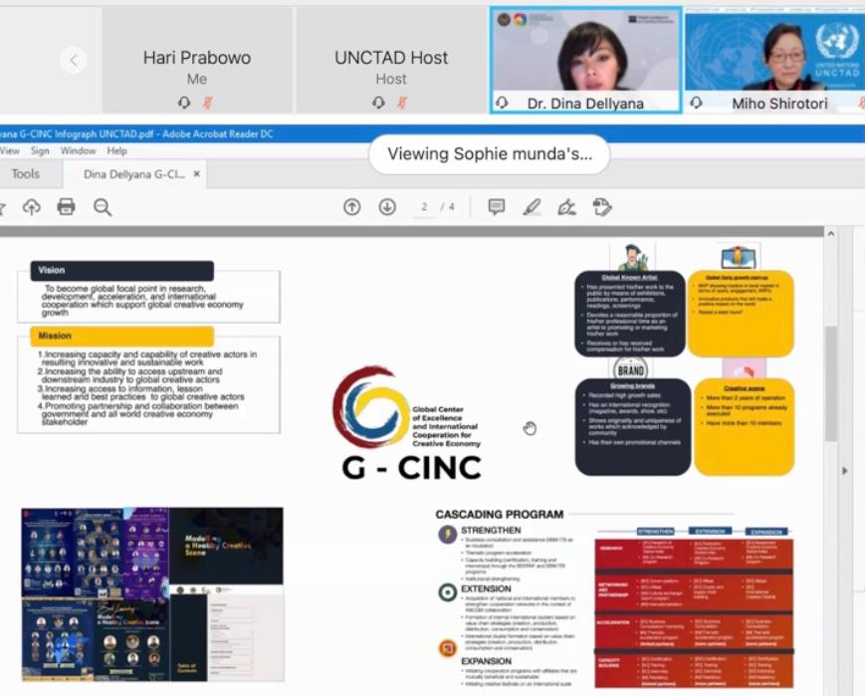Toggle muted mic on UNCTAD Host tile
This screenshot has height=696, width=865.
(x=403, y=103)
